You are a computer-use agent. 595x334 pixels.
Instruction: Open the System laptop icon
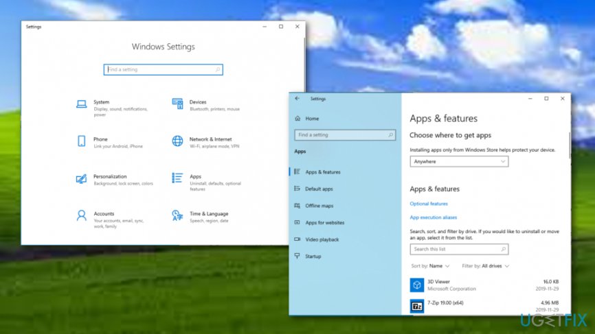(x=81, y=104)
